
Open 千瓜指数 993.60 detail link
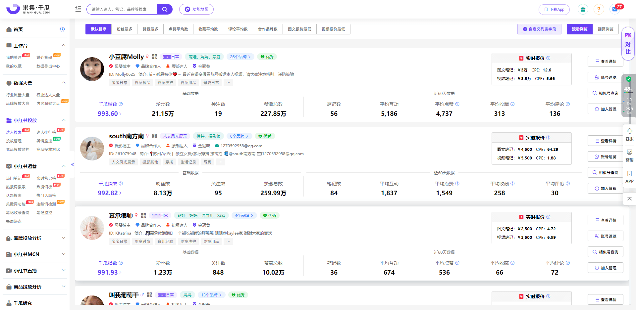[x=110, y=113]
